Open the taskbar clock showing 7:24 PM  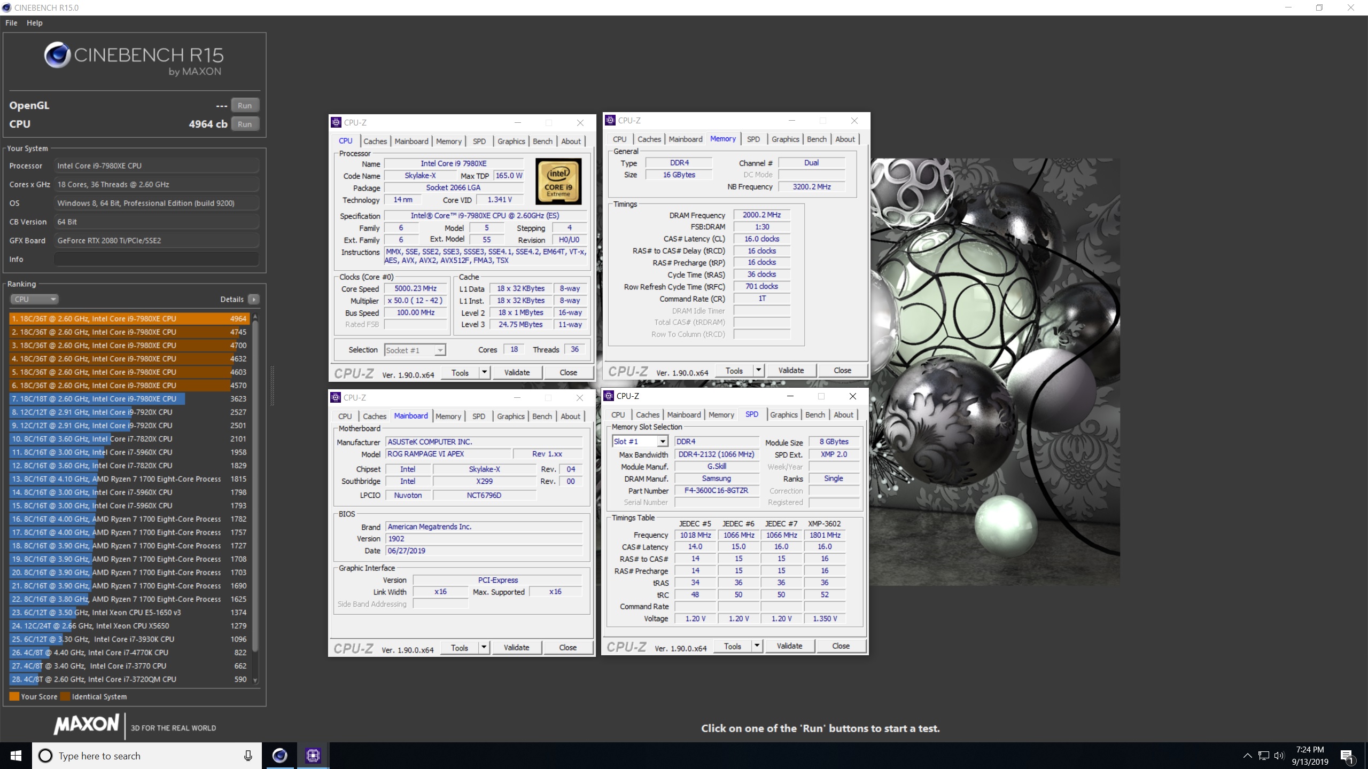[x=1310, y=756]
